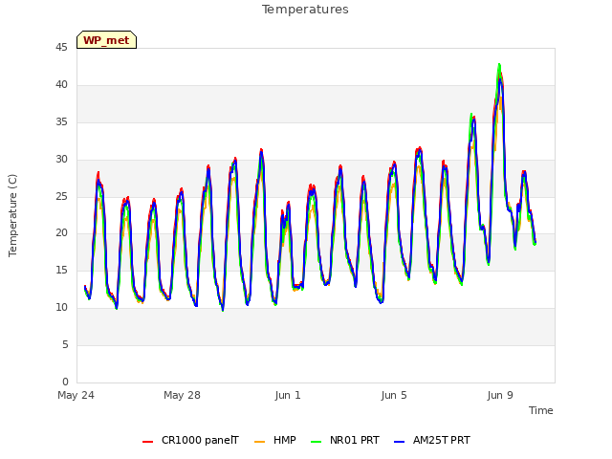The image size is (612, 459).
Task: Click the WP_met label box
Action: 106,40
